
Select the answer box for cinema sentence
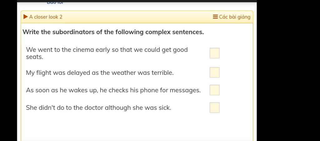point(214,53)
